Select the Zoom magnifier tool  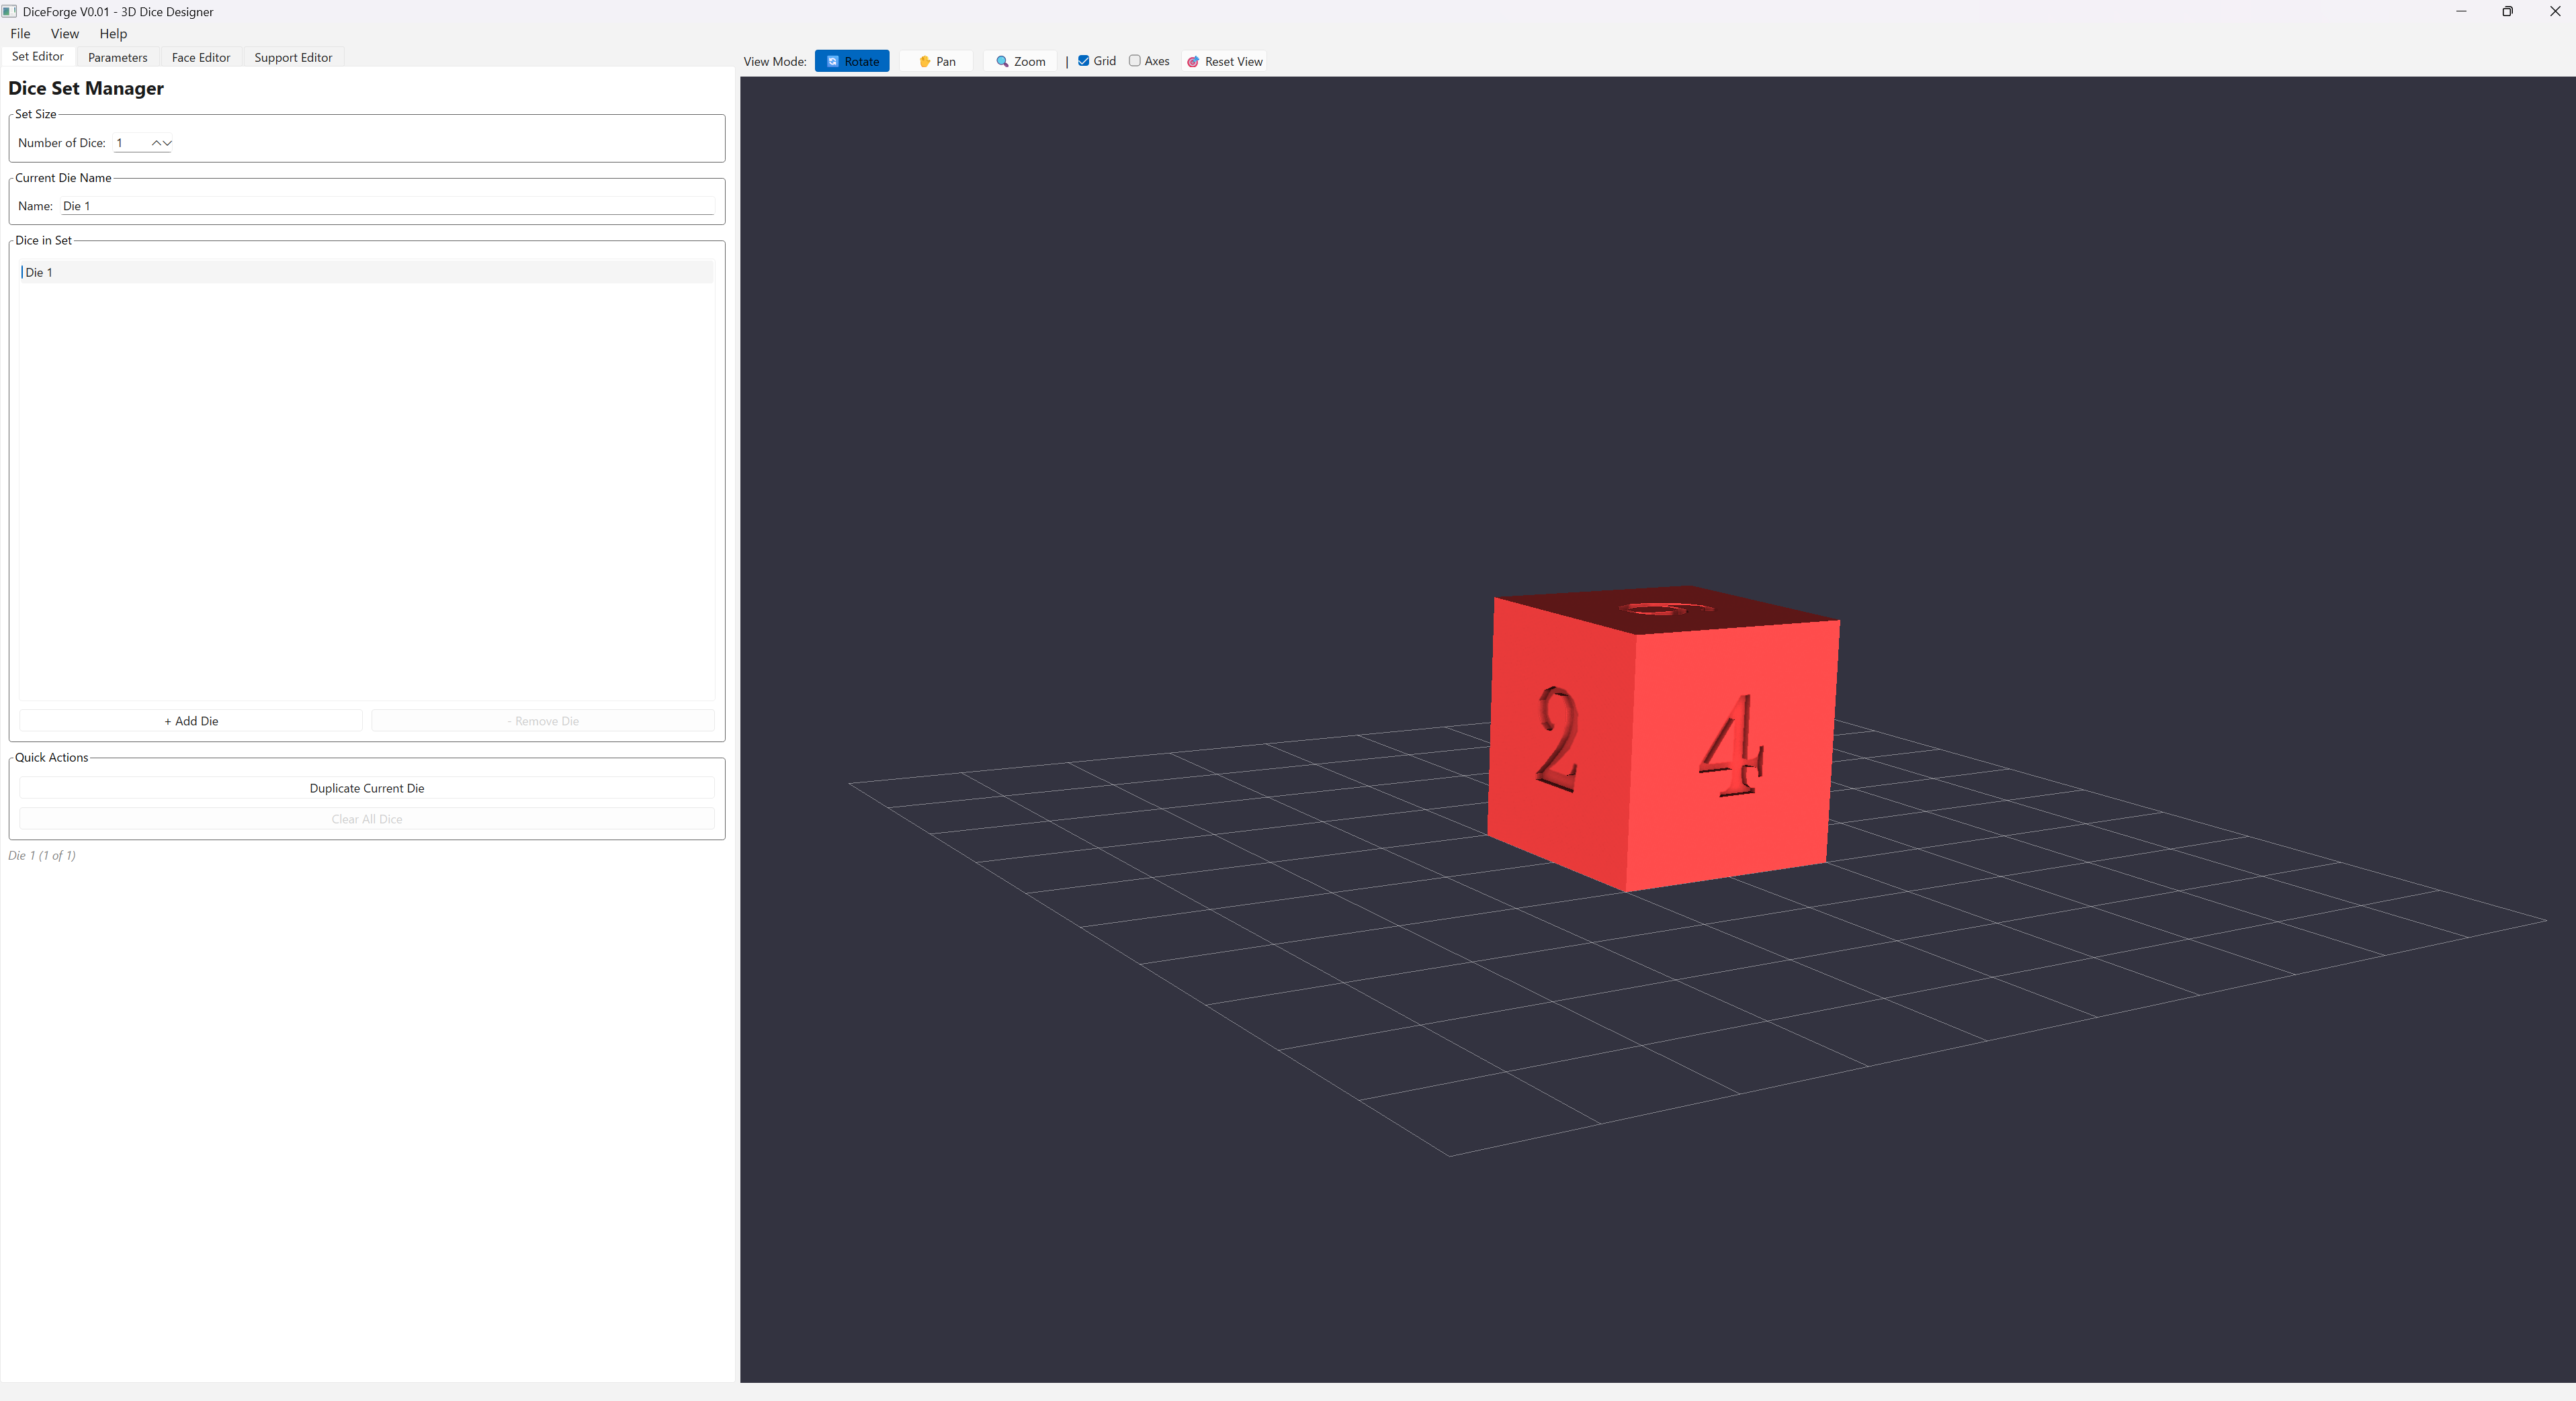pyautogui.click(x=1020, y=61)
